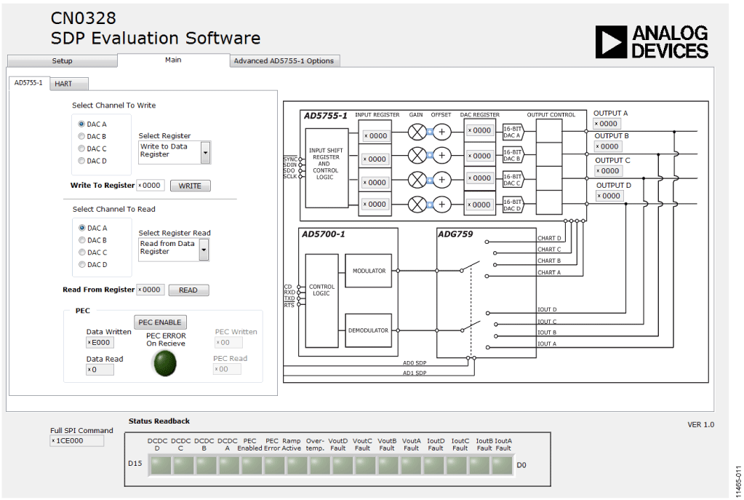Click the IoutA Fault status indicator box
Image resolution: width=744 pixels, height=500 pixels.
click(502, 465)
